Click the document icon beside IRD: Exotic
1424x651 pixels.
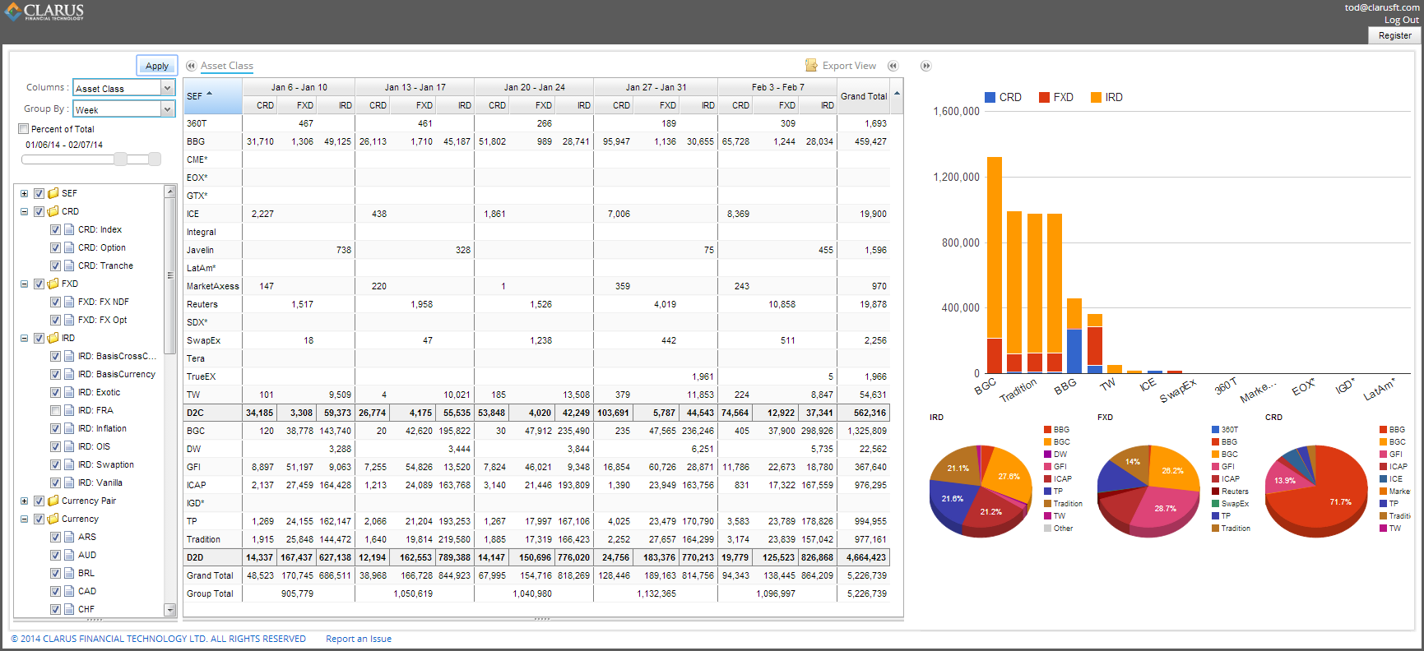[x=69, y=392]
